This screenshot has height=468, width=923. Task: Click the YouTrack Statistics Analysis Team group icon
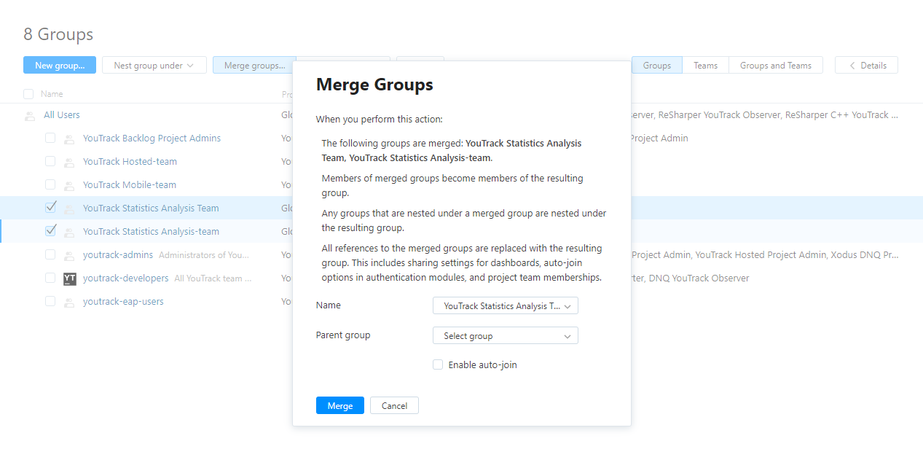click(x=69, y=208)
